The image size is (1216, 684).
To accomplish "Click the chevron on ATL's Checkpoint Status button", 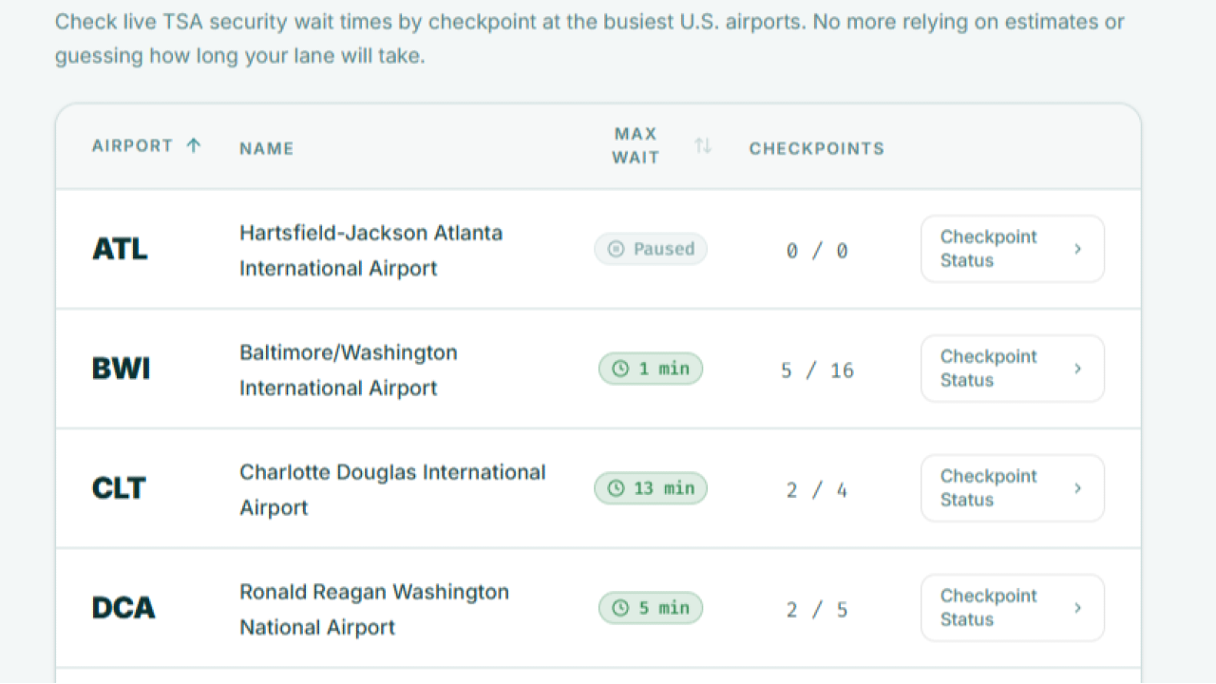I will click(1077, 249).
